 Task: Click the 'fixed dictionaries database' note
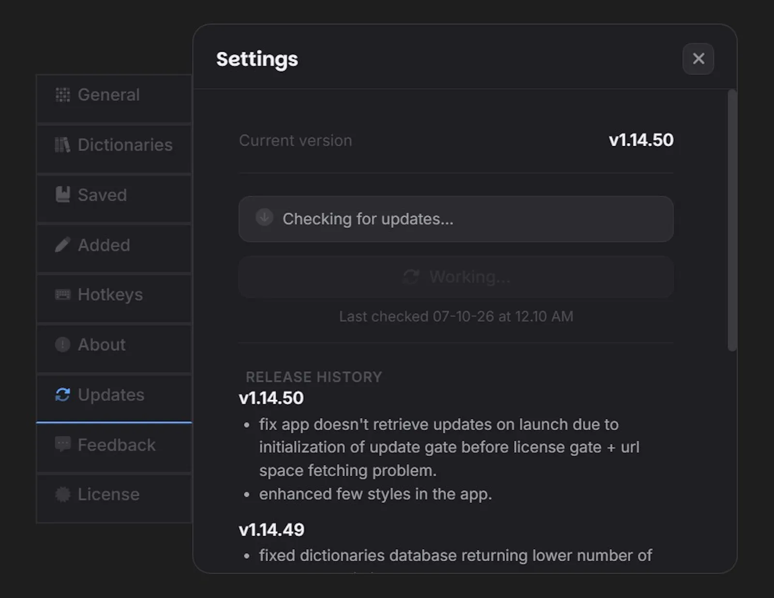coord(455,555)
